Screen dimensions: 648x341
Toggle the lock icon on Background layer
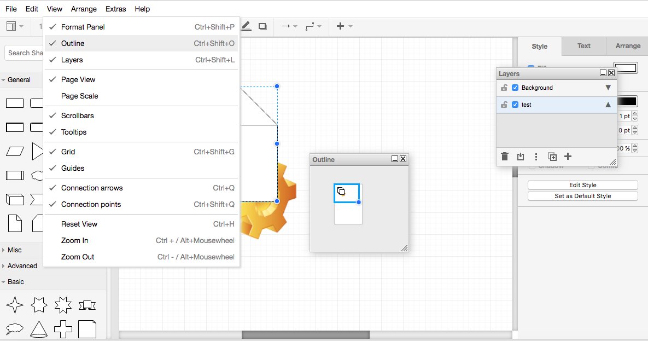pos(504,88)
